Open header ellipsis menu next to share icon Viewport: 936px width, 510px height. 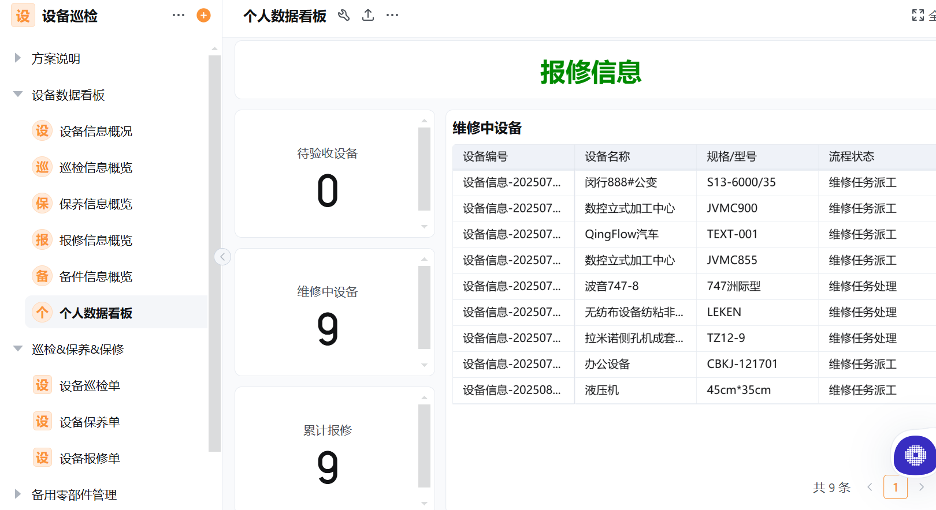point(392,16)
